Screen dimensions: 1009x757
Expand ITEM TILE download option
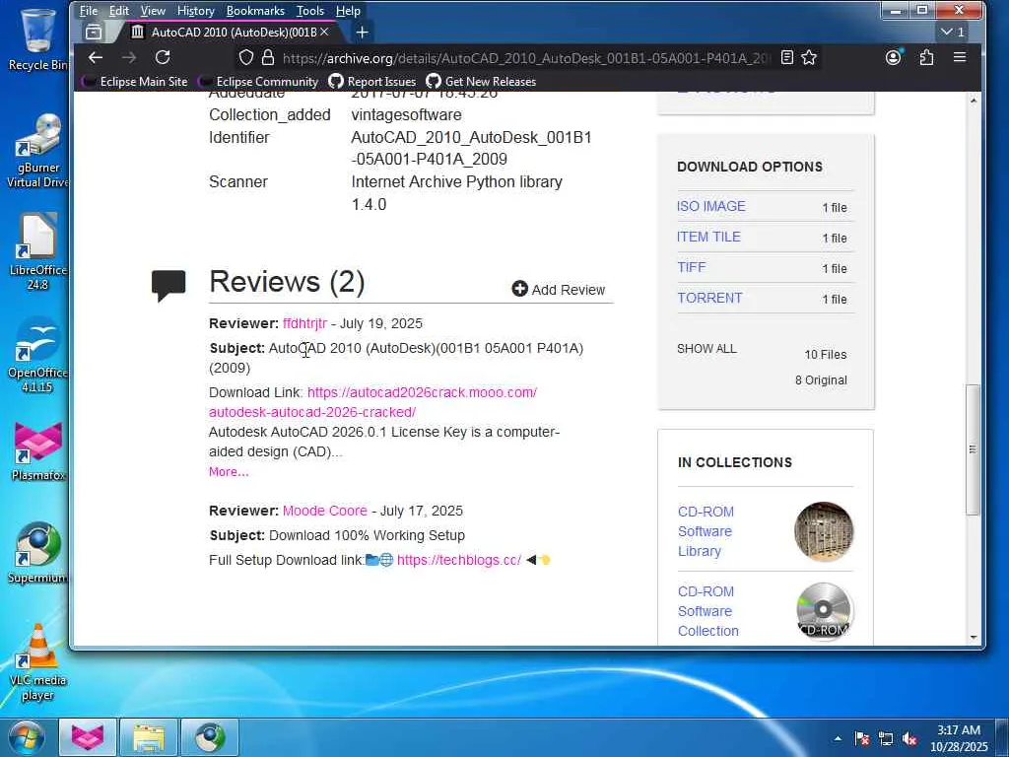coord(708,237)
